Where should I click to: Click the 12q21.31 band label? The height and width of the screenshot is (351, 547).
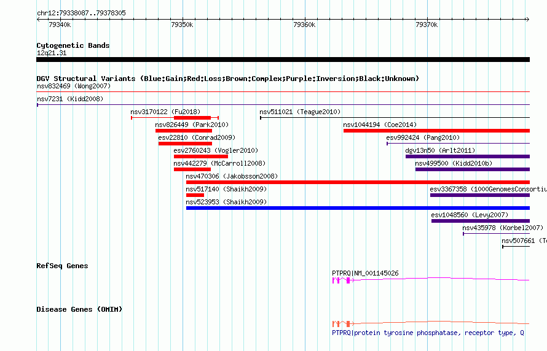click(x=52, y=53)
